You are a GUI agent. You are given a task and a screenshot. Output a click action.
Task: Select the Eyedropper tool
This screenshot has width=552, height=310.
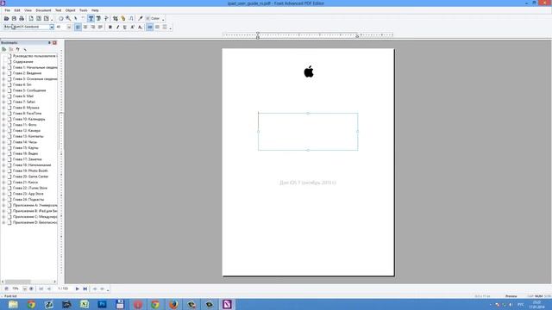(140, 18)
